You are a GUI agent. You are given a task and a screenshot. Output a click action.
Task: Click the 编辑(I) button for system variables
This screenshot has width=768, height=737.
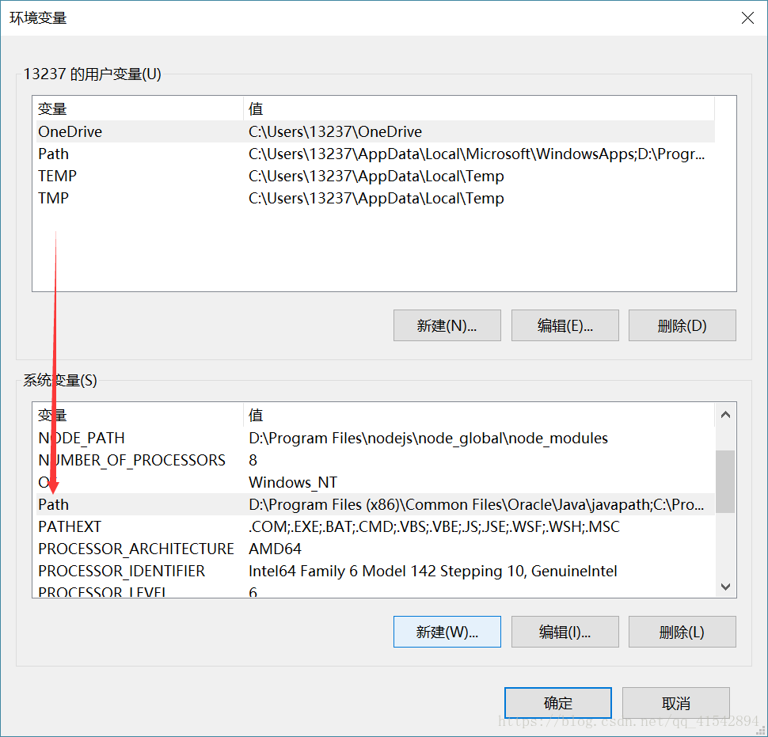click(x=565, y=632)
